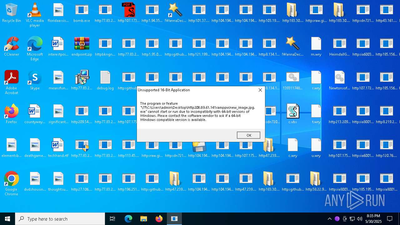The height and width of the screenshot is (225, 400).
Task: Select the Google Chrome desktop shortcut
Action: (x=12, y=184)
